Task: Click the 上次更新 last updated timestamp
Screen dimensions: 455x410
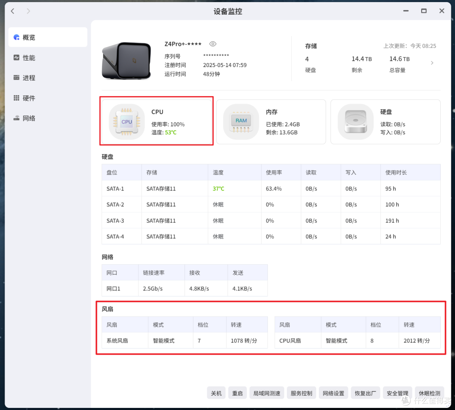Action: click(x=410, y=46)
